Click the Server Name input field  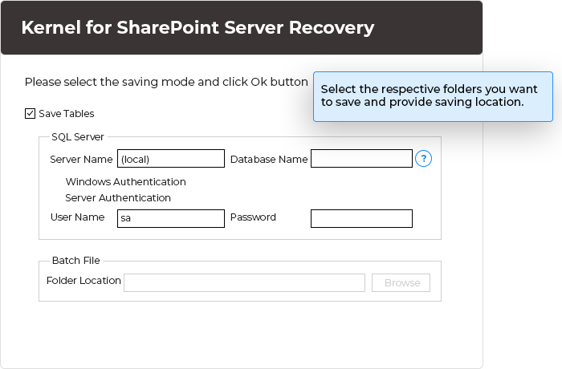(x=171, y=159)
